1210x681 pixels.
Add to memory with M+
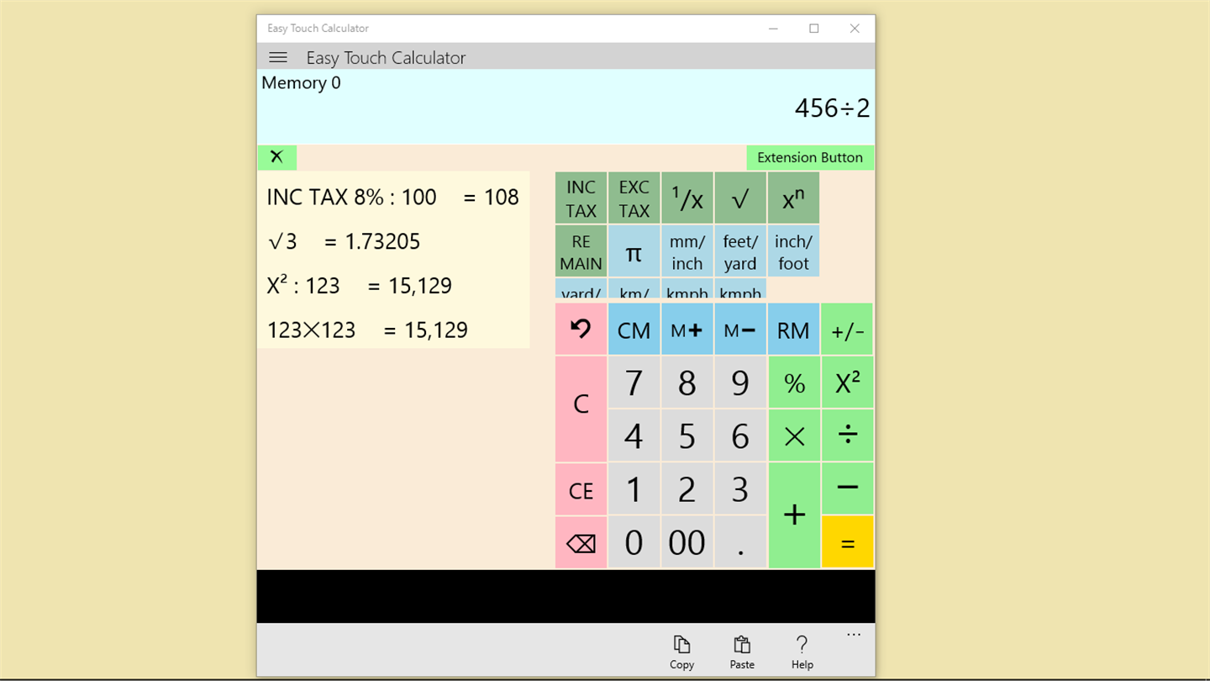point(687,330)
